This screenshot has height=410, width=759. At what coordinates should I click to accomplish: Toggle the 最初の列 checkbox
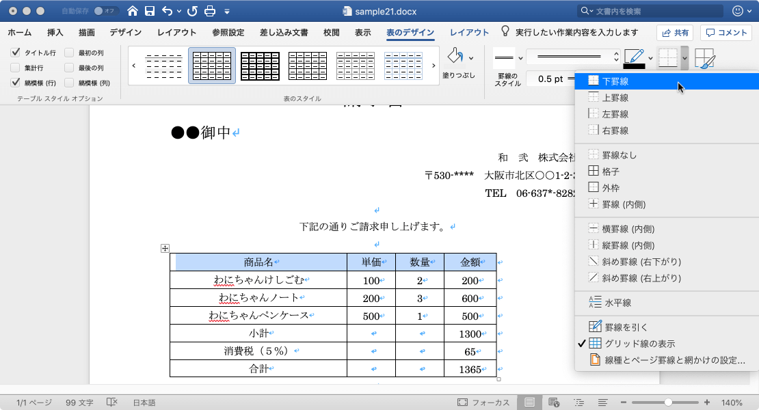pos(69,52)
